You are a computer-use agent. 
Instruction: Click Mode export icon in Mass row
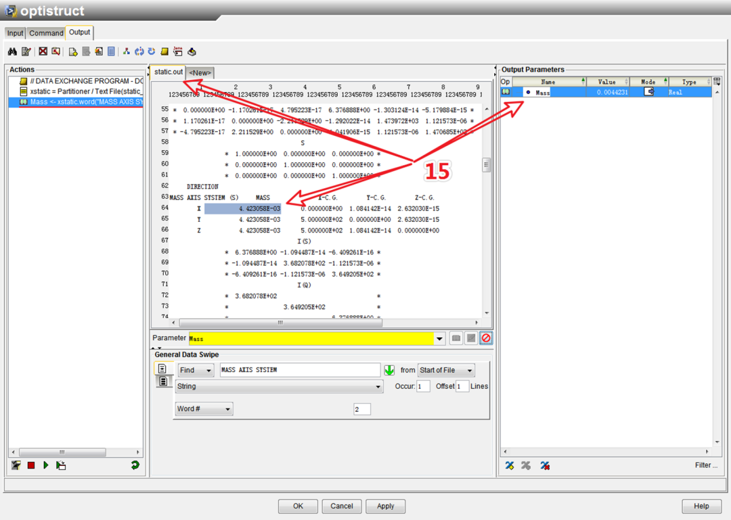pos(648,92)
